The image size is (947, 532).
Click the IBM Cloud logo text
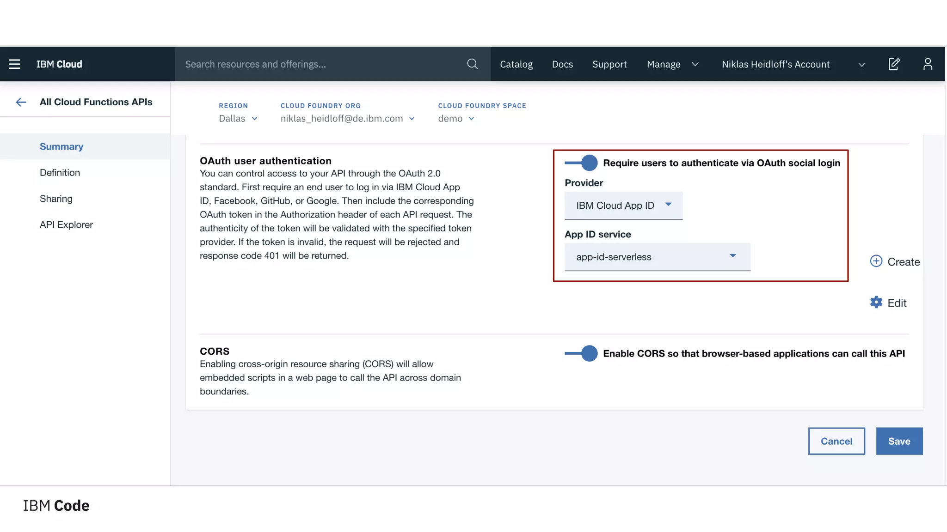tap(59, 64)
